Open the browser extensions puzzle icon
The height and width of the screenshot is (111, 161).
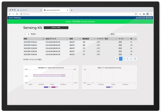144,14
